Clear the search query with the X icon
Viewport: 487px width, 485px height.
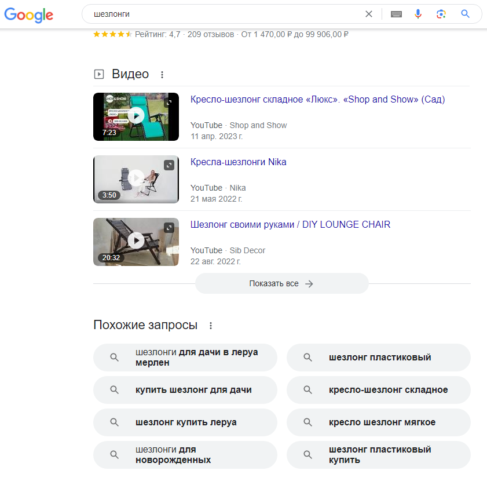click(369, 14)
